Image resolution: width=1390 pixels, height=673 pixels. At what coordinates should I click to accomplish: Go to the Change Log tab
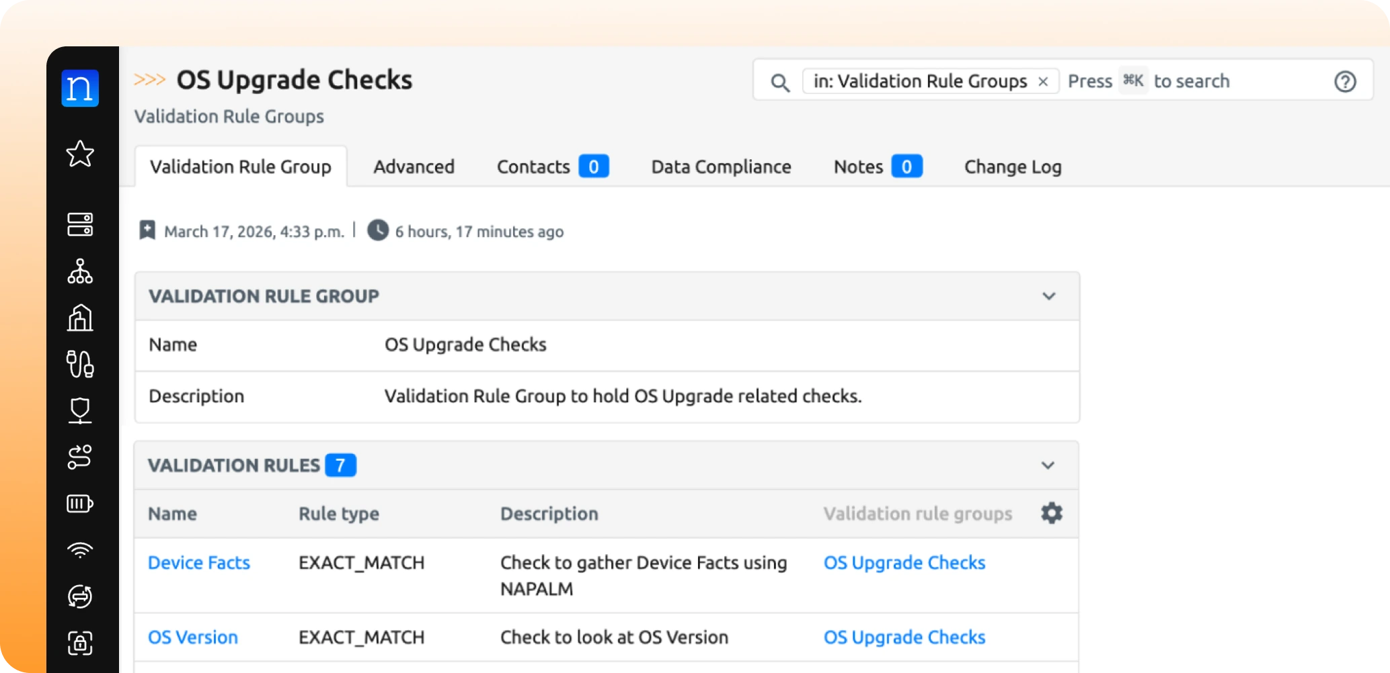click(1013, 167)
